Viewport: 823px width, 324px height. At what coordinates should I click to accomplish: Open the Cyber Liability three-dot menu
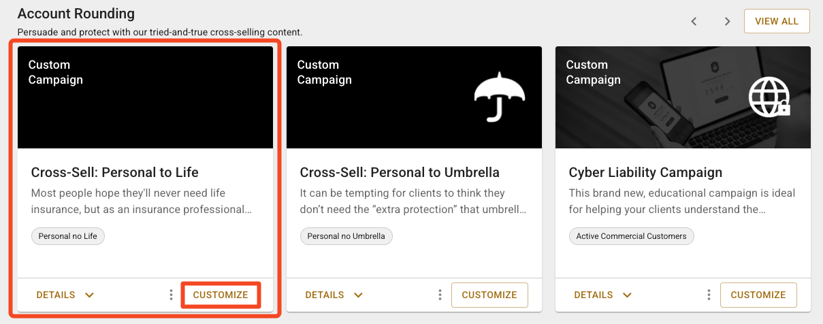click(709, 295)
